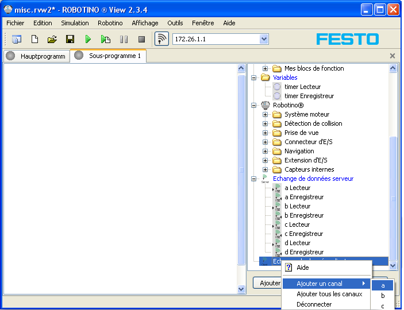The width and height of the screenshot is (404, 310).
Task: Open the Fichier menu
Action: click(x=15, y=23)
